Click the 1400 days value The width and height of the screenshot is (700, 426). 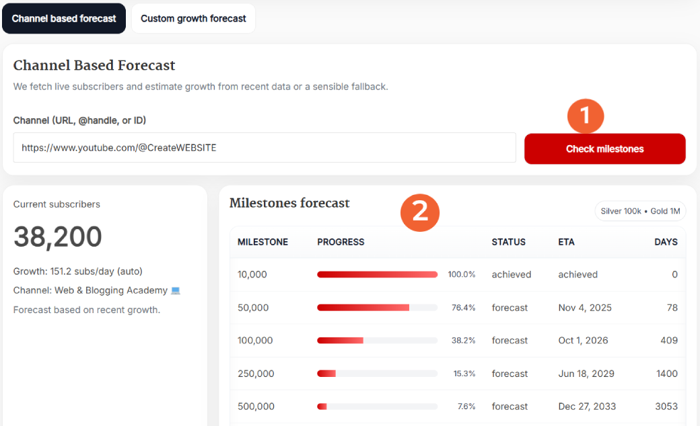click(667, 374)
